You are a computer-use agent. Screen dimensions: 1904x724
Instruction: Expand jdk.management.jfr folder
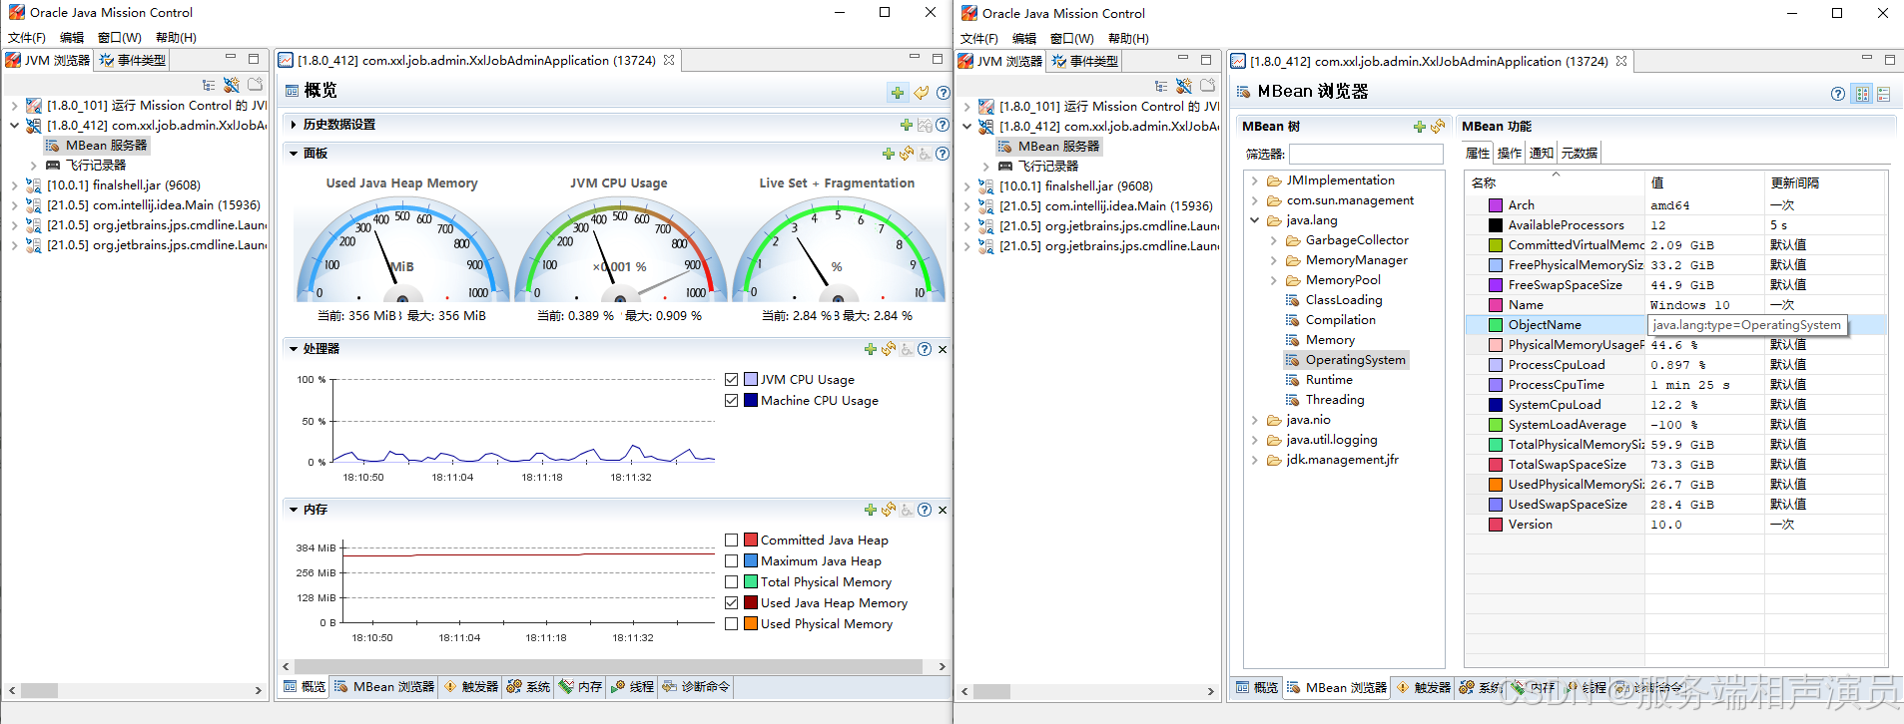pyautogui.click(x=1255, y=460)
